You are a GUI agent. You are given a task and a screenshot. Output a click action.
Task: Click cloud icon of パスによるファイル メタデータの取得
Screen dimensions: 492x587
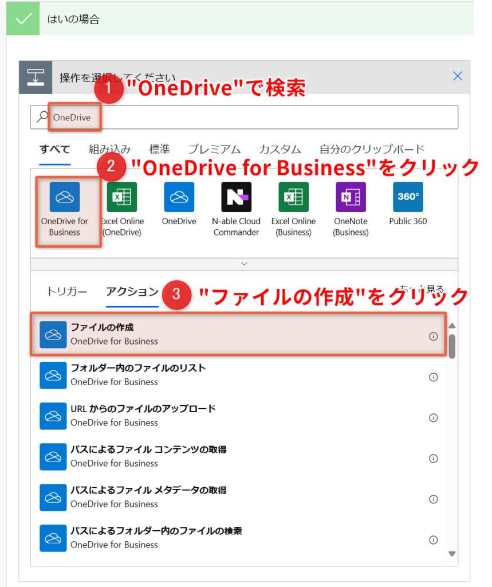pos(53,498)
